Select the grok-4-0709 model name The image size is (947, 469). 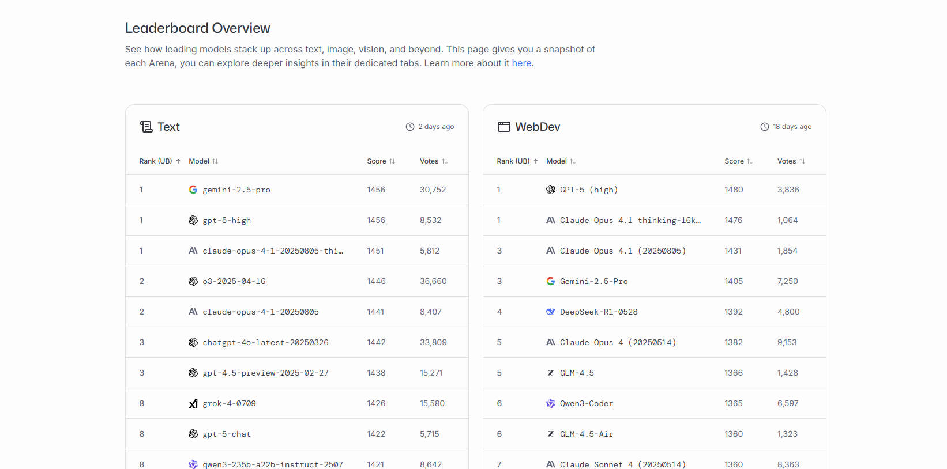click(229, 403)
